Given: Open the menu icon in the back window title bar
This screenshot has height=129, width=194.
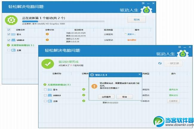Looking at the screenshot, I should (143, 3).
